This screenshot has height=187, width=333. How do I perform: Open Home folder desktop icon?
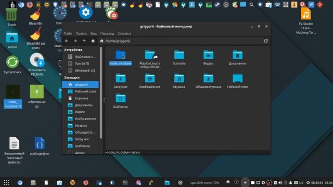12,41
